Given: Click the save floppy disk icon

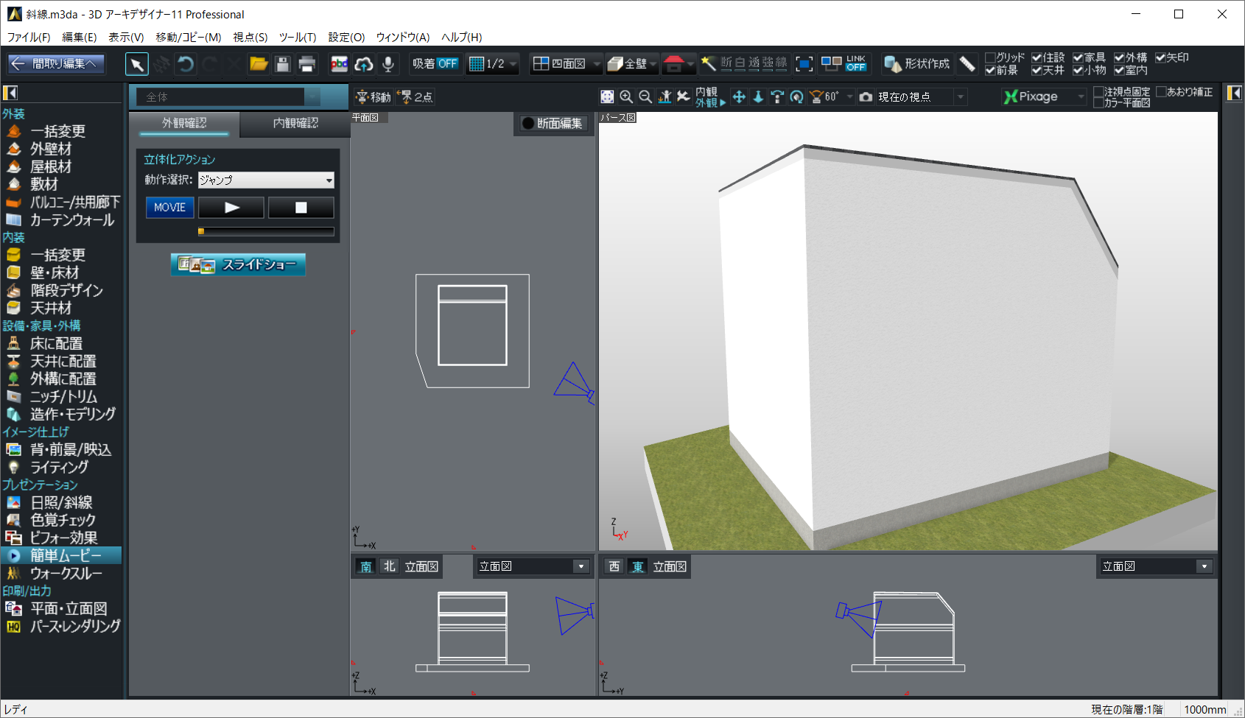Looking at the screenshot, I should tap(283, 64).
